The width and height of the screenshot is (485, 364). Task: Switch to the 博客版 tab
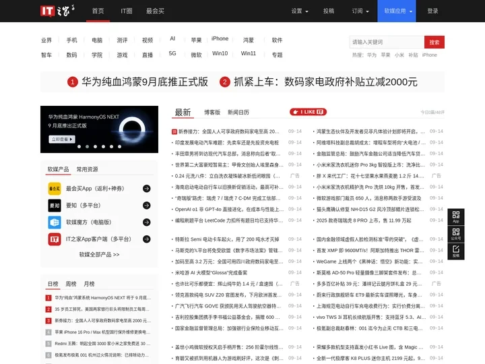point(212,113)
